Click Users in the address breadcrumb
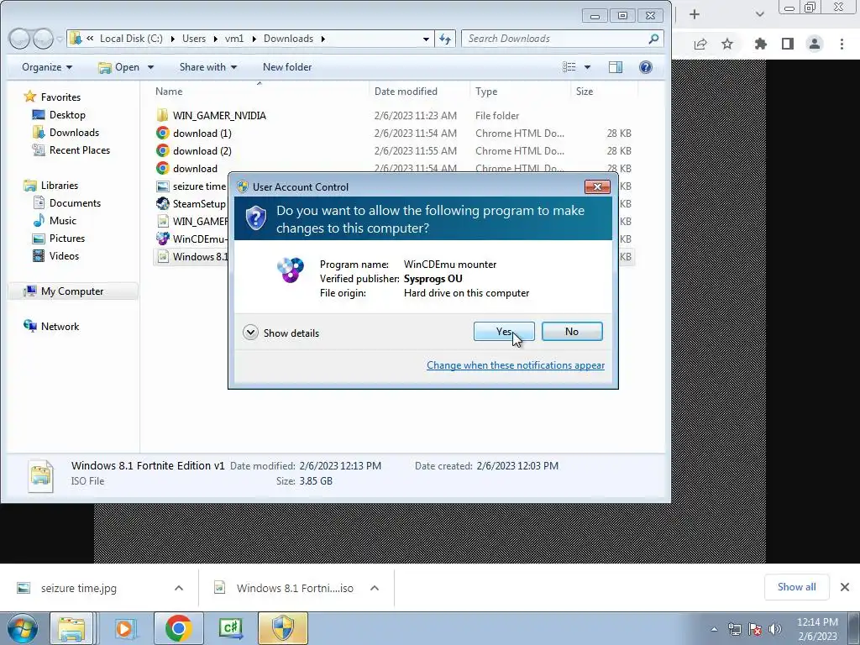Image resolution: width=860 pixels, height=645 pixels. (194, 39)
